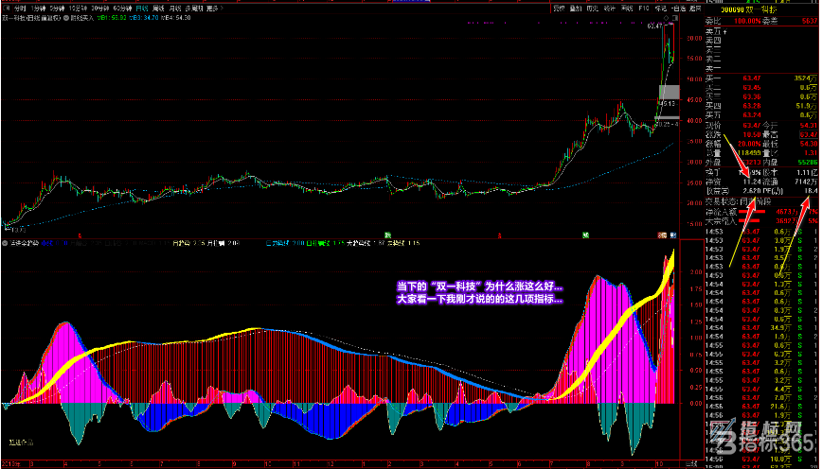Click the 大宗流入 block inflow bar
This screenshot has width=822, height=469.
coord(750,221)
